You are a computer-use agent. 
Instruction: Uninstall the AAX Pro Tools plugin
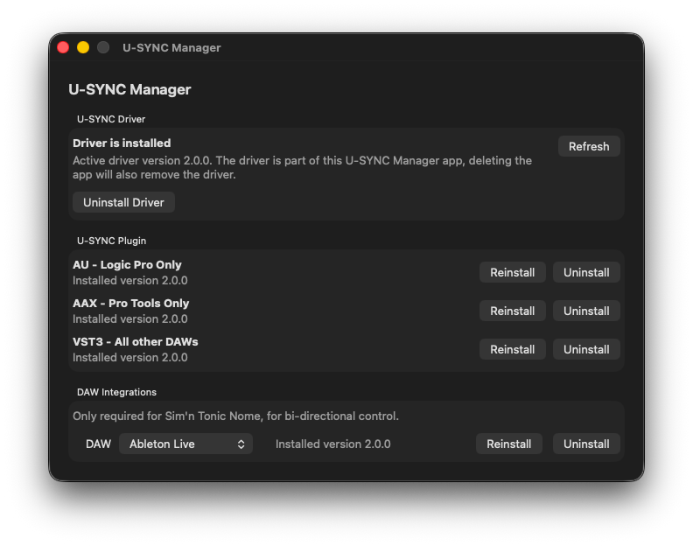pyautogui.click(x=586, y=311)
